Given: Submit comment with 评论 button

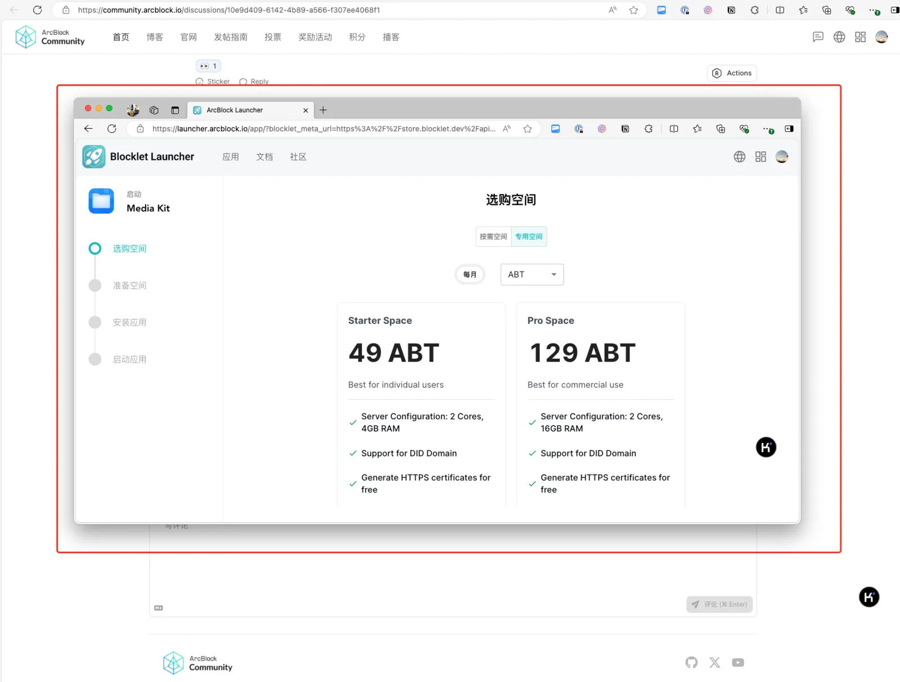Looking at the screenshot, I should [x=719, y=604].
